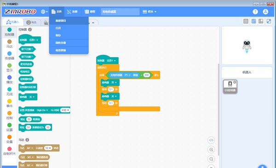Click the 教程 tutorial book icon

pos(86,12)
